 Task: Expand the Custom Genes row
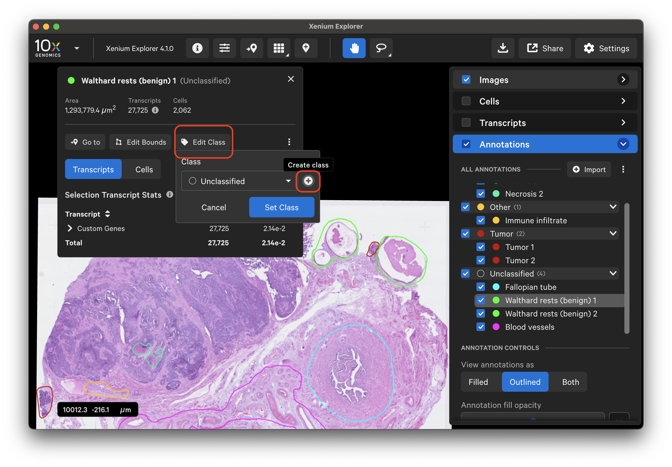coord(70,228)
